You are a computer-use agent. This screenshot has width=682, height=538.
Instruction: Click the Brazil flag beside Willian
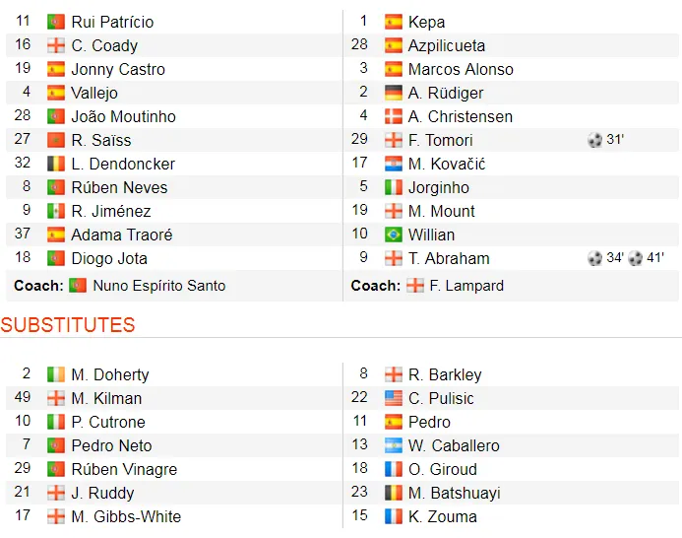(x=394, y=235)
